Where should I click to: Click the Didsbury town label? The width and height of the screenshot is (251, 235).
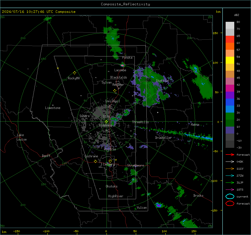coord(105,125)
